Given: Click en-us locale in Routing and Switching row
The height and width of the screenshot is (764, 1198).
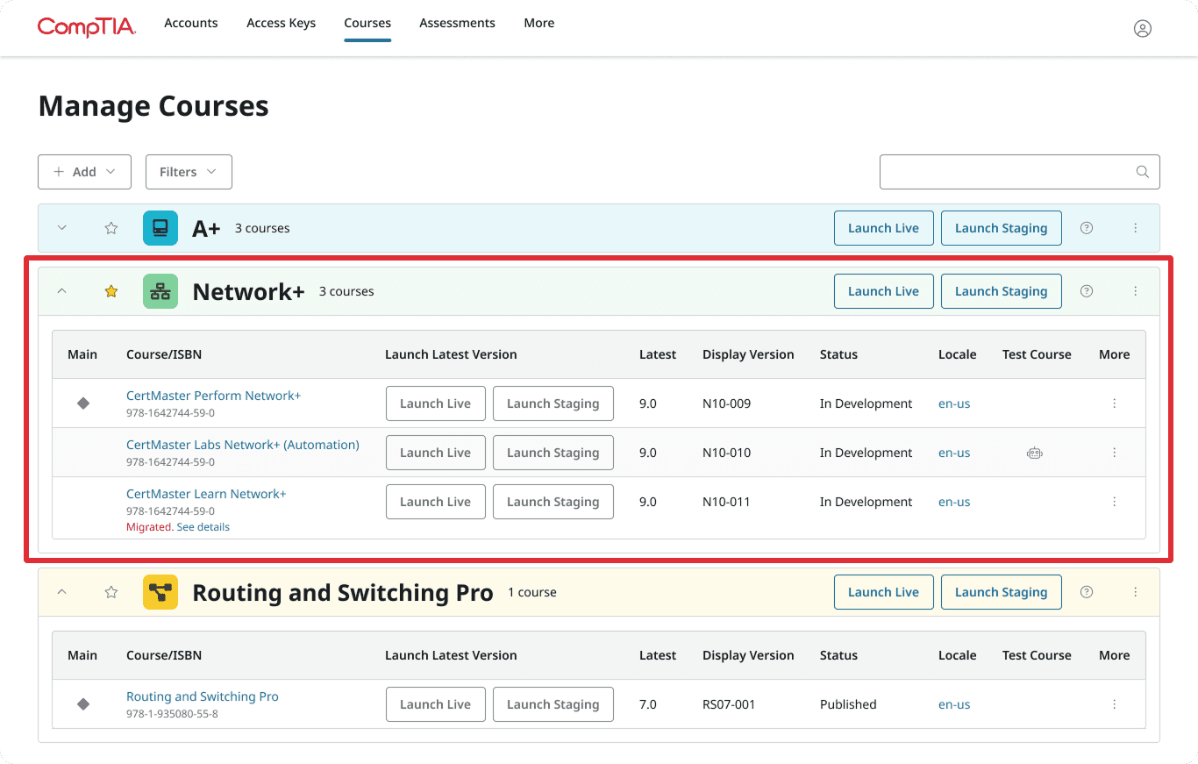Looking at the screenshot, I should (954, 704).
